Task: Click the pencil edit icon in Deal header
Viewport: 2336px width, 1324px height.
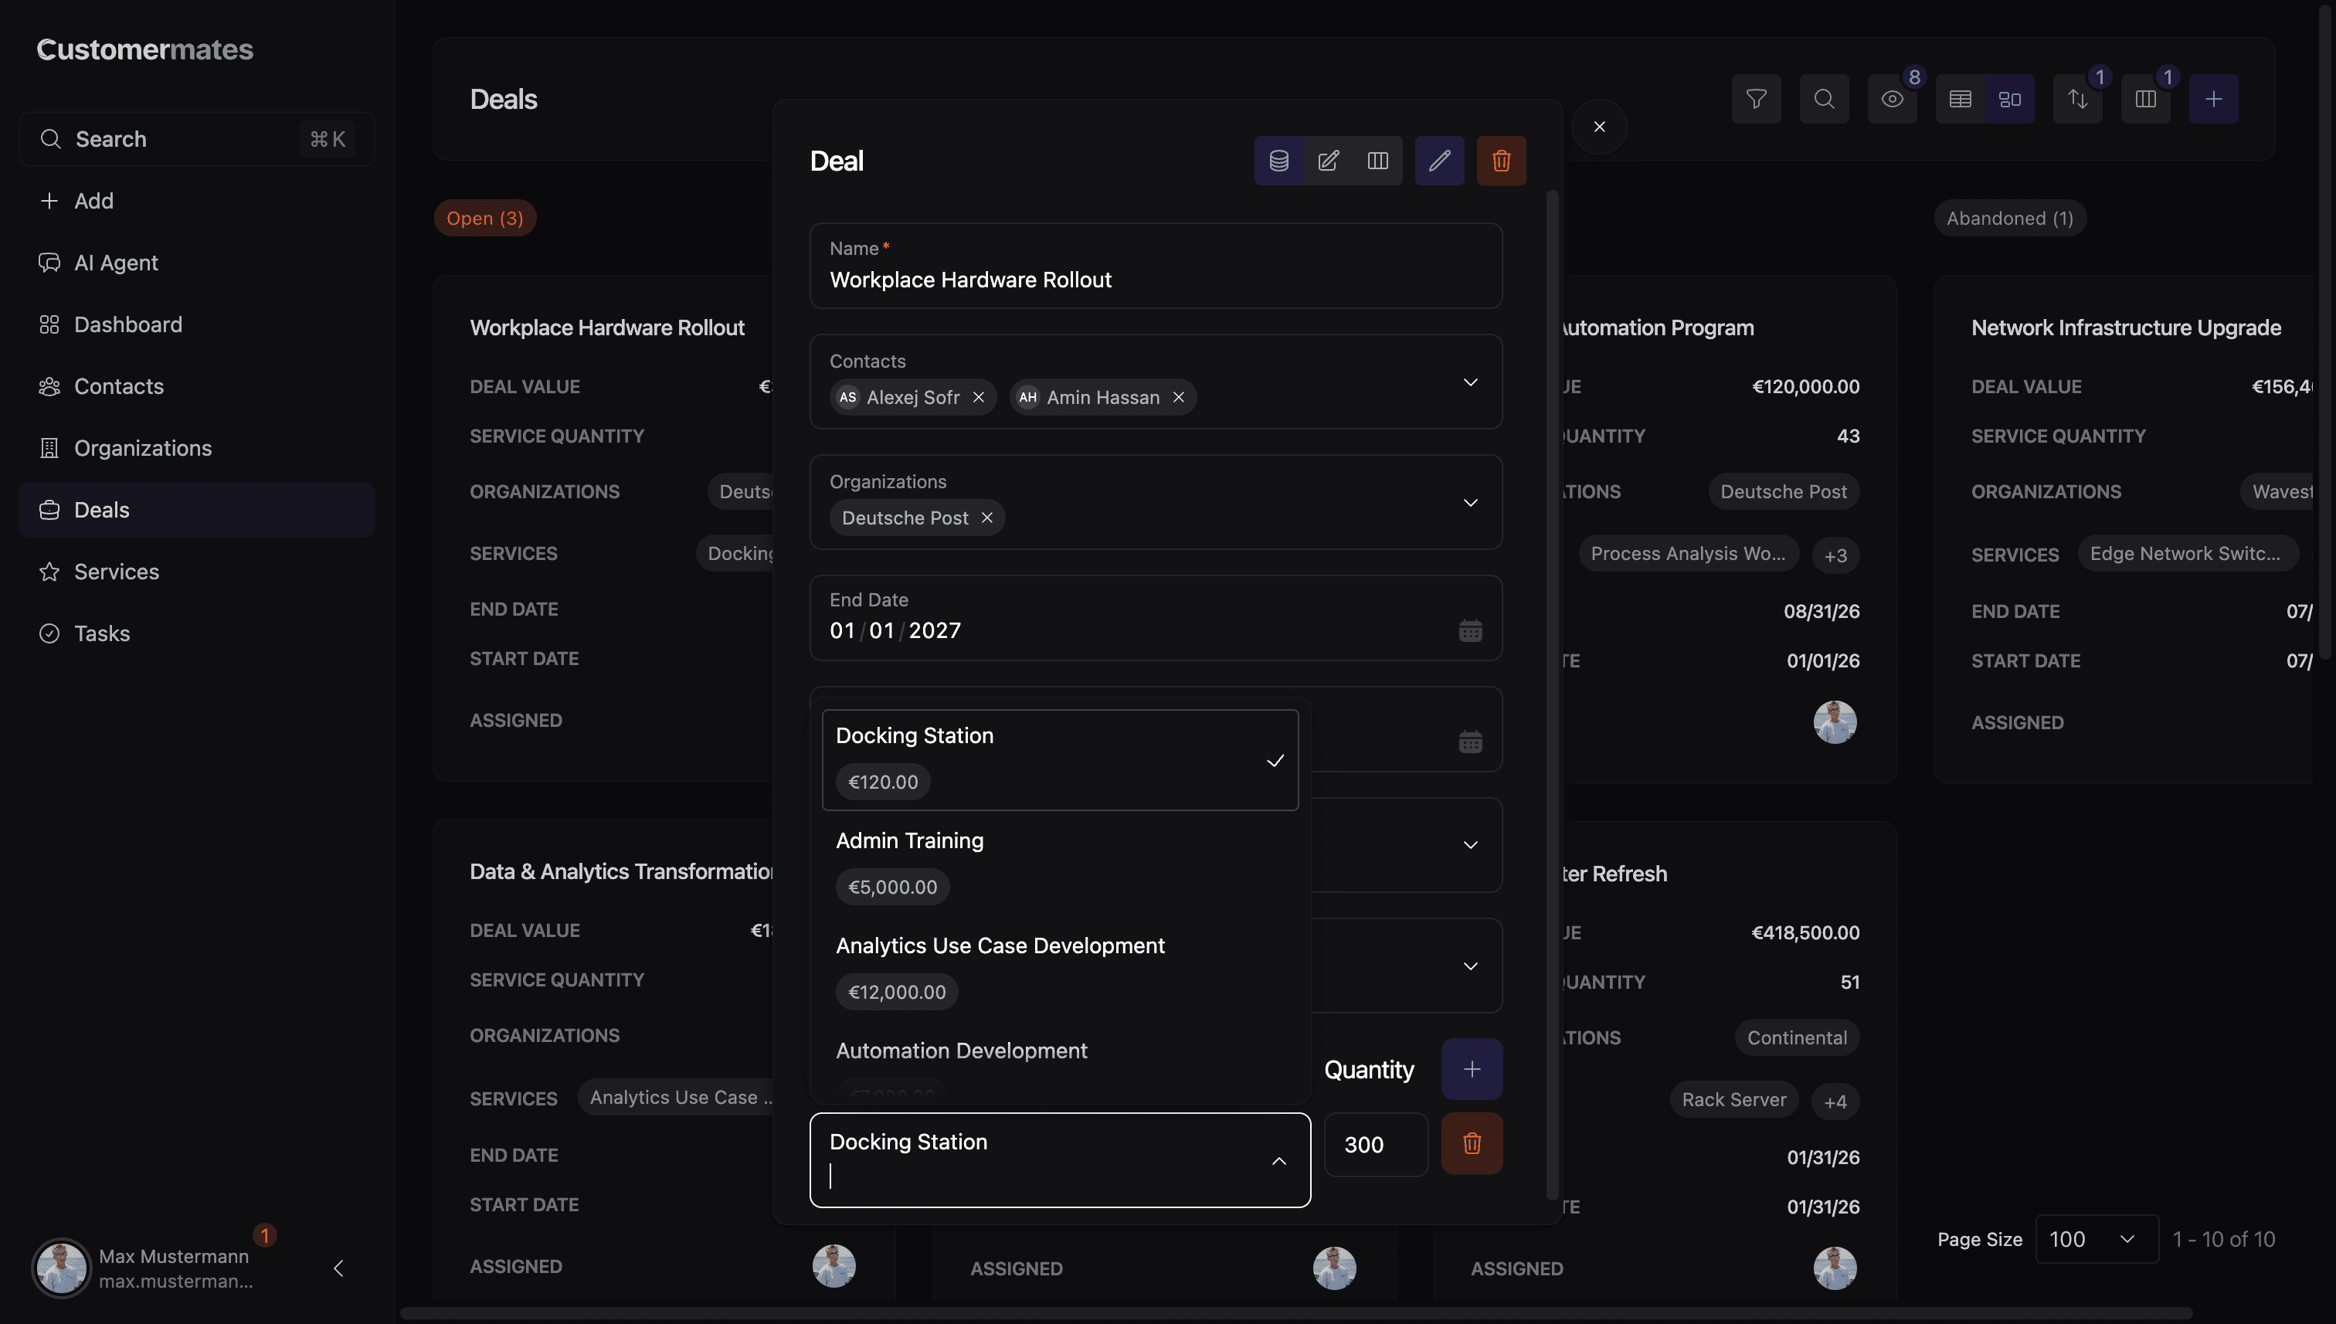Action: point(1438,161)
